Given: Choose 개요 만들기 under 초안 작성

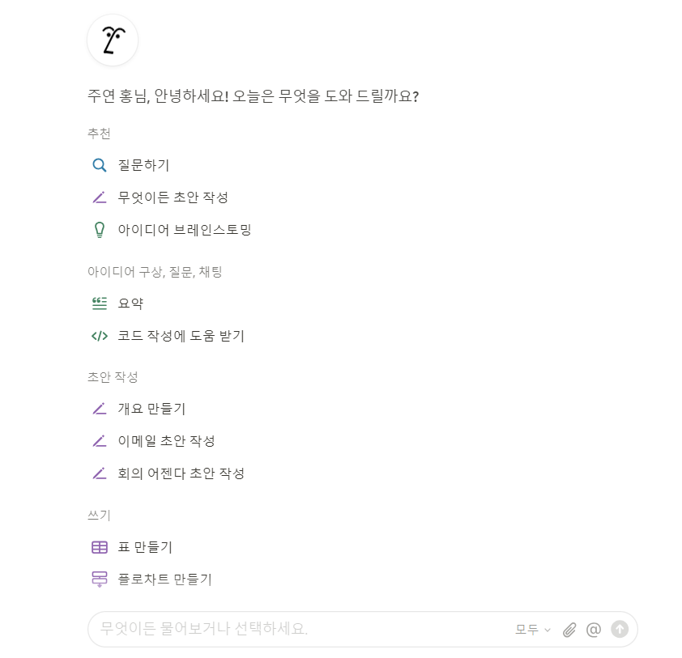Looking at the screenshot, I should (x=151, y=408).
